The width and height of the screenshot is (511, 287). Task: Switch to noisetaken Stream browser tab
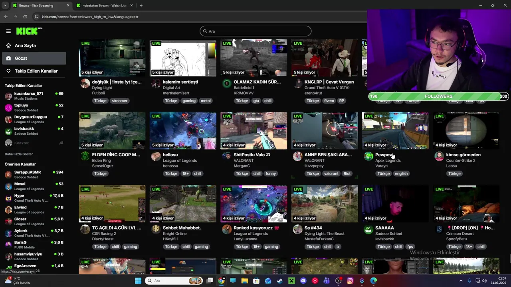coord(105,6)
